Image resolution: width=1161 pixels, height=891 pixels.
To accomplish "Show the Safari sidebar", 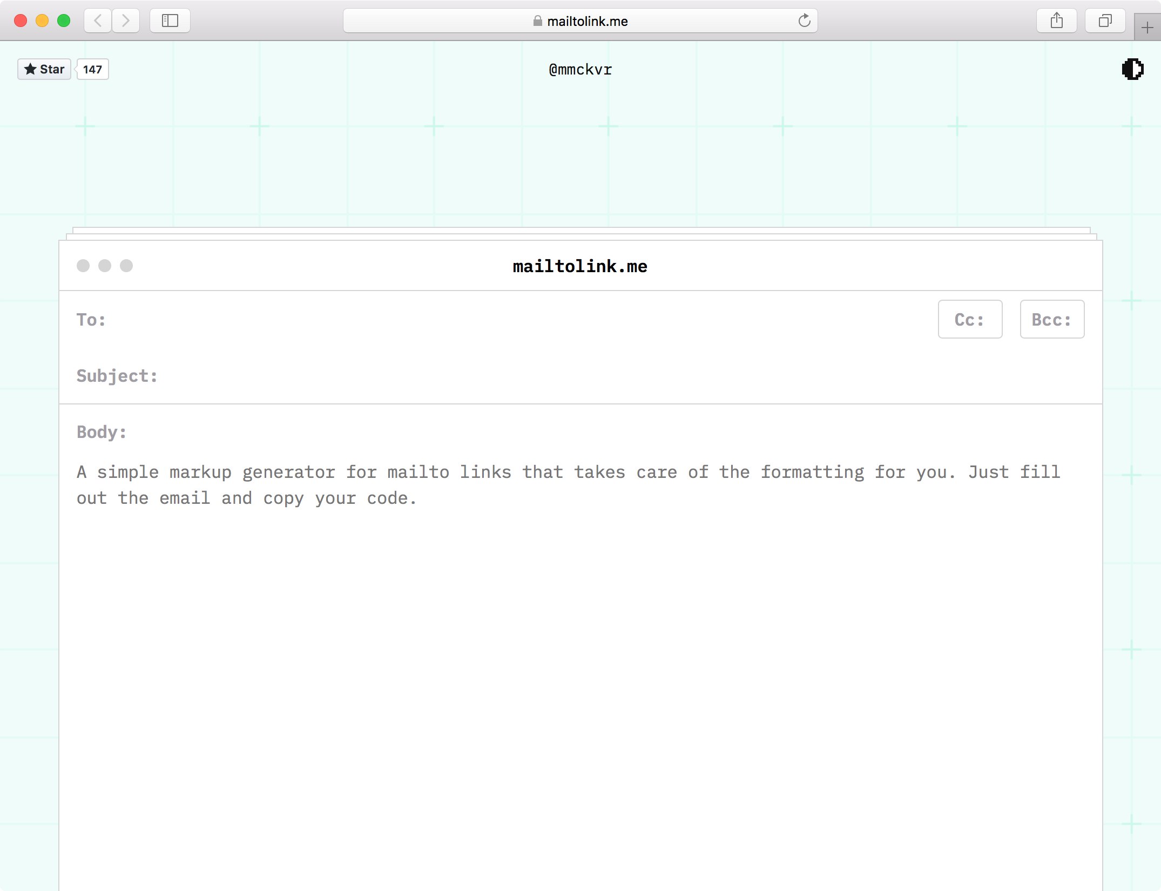I will coord(170,21).
